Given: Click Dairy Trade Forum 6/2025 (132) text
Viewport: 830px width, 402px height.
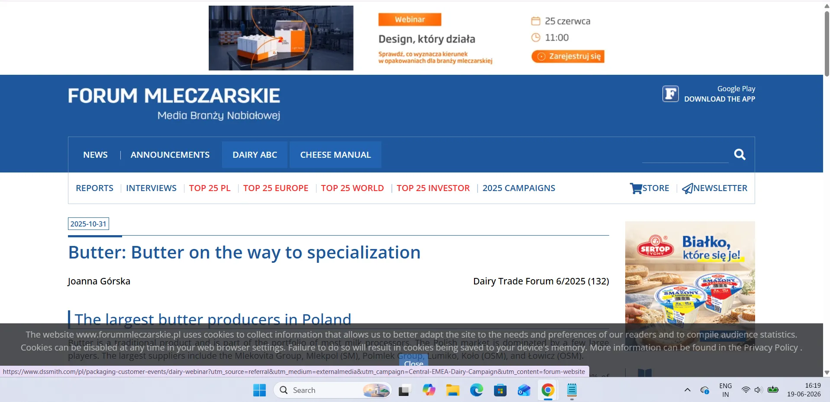Looking at the screenshot, I should point(541,281).
